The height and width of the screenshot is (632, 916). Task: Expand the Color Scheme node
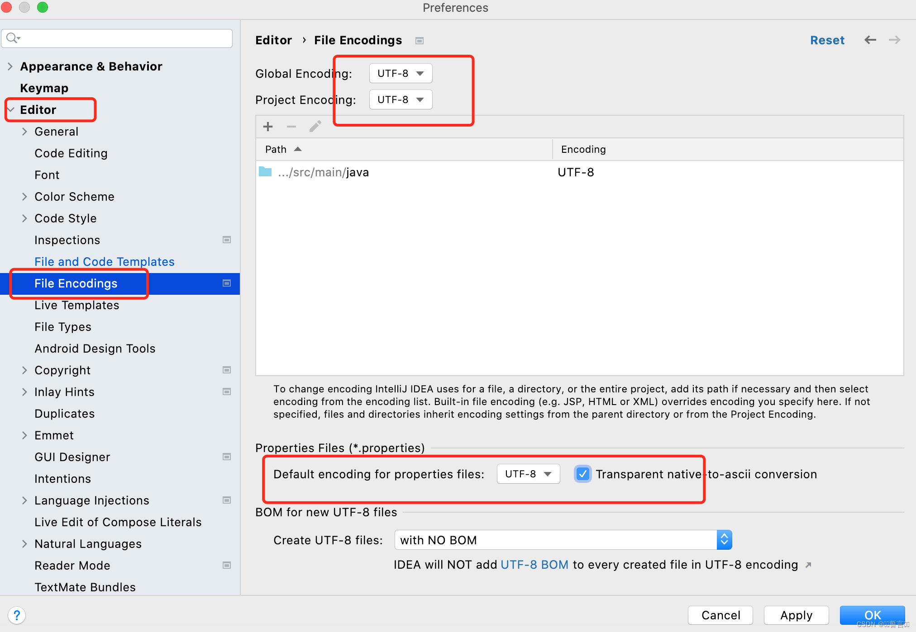coord(24,197)
